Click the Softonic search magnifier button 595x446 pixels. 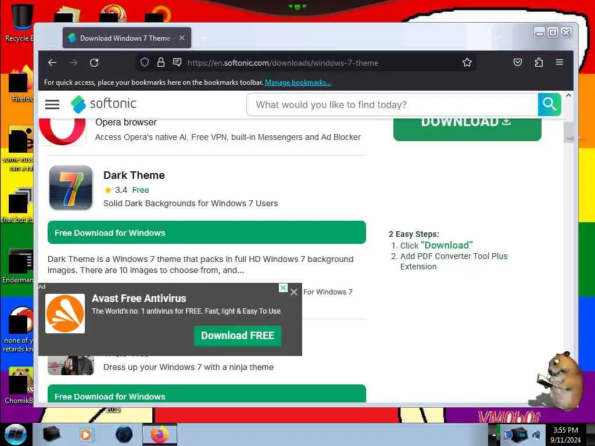point(549,105)
